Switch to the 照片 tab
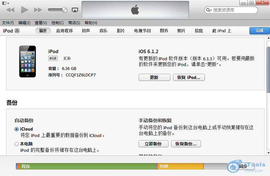 181,31
